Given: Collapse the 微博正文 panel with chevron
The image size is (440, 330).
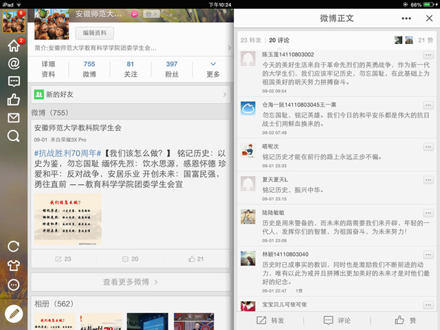Looking at the screenshot, I should 426,19.
